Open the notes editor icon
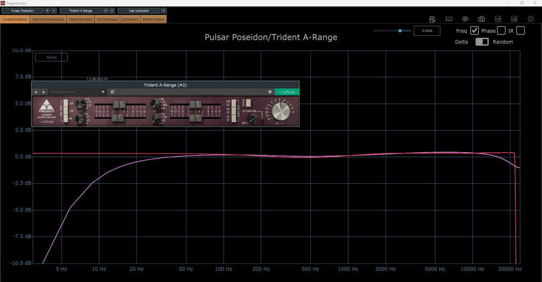The width and height of the screenshot is (542, 282). 432,19
